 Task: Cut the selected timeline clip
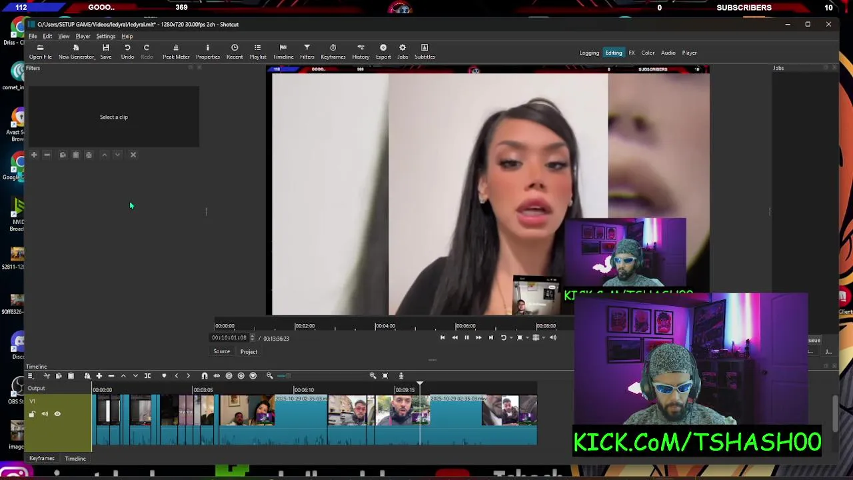[47, 375]
